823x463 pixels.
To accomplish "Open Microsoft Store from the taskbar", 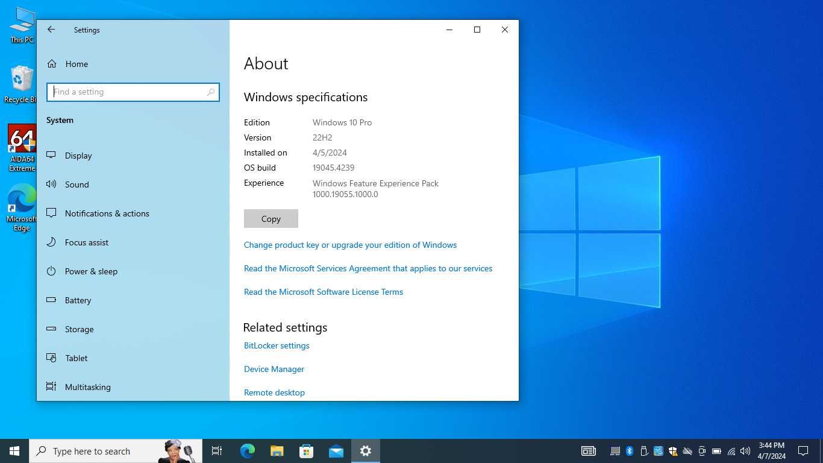I will tap(306, 451).
